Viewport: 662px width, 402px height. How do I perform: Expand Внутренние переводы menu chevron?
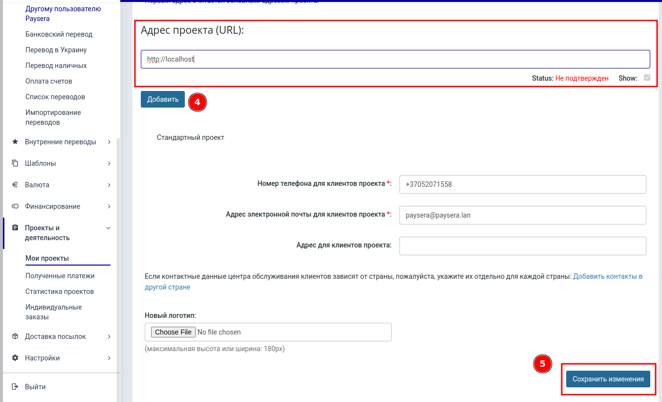pos(109,142)
